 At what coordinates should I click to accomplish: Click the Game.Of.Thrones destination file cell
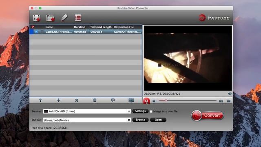click(127, 32)
